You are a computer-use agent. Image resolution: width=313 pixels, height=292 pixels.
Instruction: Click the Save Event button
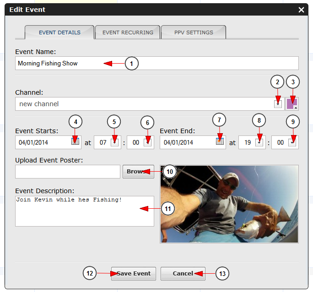(134, 273)
